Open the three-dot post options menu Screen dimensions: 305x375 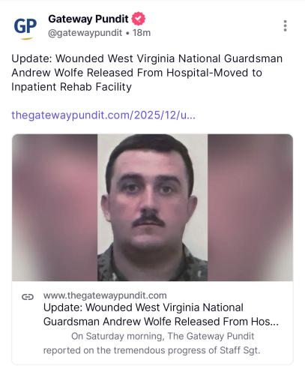pos(285,25)
